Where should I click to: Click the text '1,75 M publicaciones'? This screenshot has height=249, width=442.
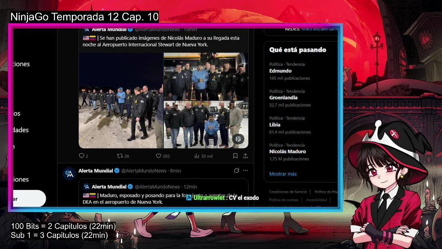coord(289,159)
